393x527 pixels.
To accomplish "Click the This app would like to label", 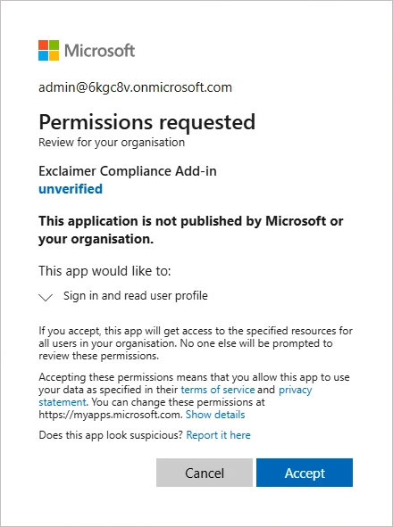I will tap(105, 271).
